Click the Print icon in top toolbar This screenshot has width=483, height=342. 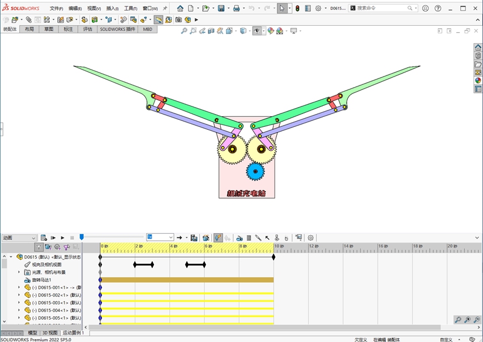pyautogui.click(x=237, y=9)
